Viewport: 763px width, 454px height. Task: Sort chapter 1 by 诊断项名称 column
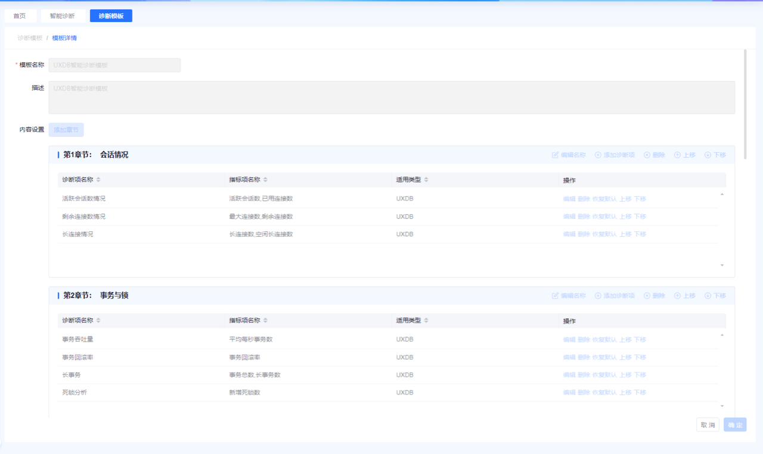point(99,180)
